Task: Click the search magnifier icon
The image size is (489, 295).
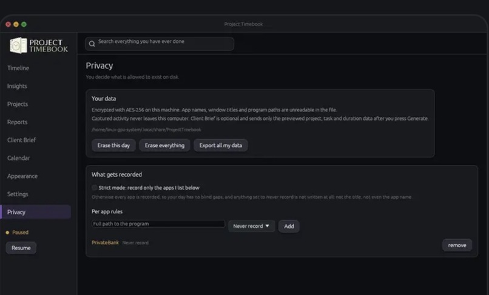Action: coord(92,44)
